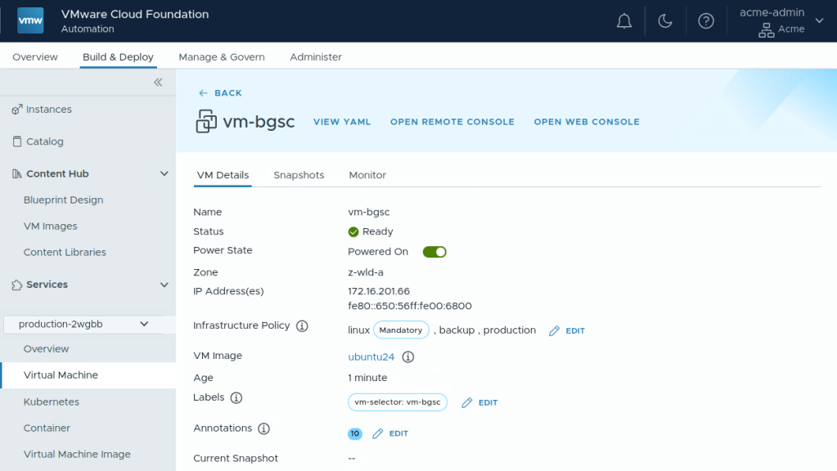The width and height of the screenshot is (837, 471).
Task: Click the vm-selector: vm-bgsc label chip
Action: (x=398, y=402)
